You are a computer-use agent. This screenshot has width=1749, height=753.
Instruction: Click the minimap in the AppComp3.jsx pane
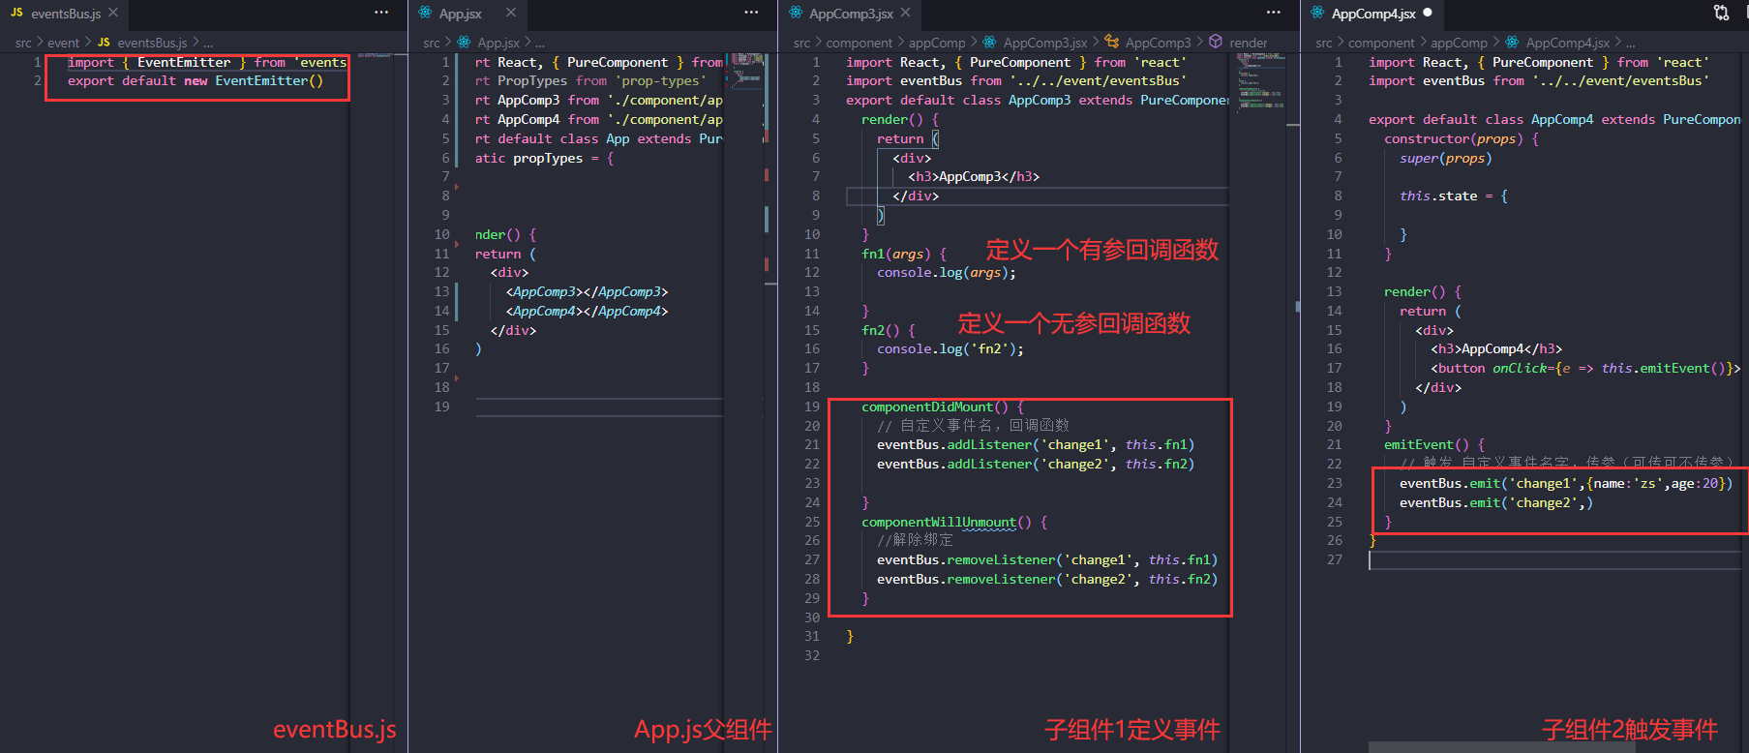click(x=1262, y=83)
